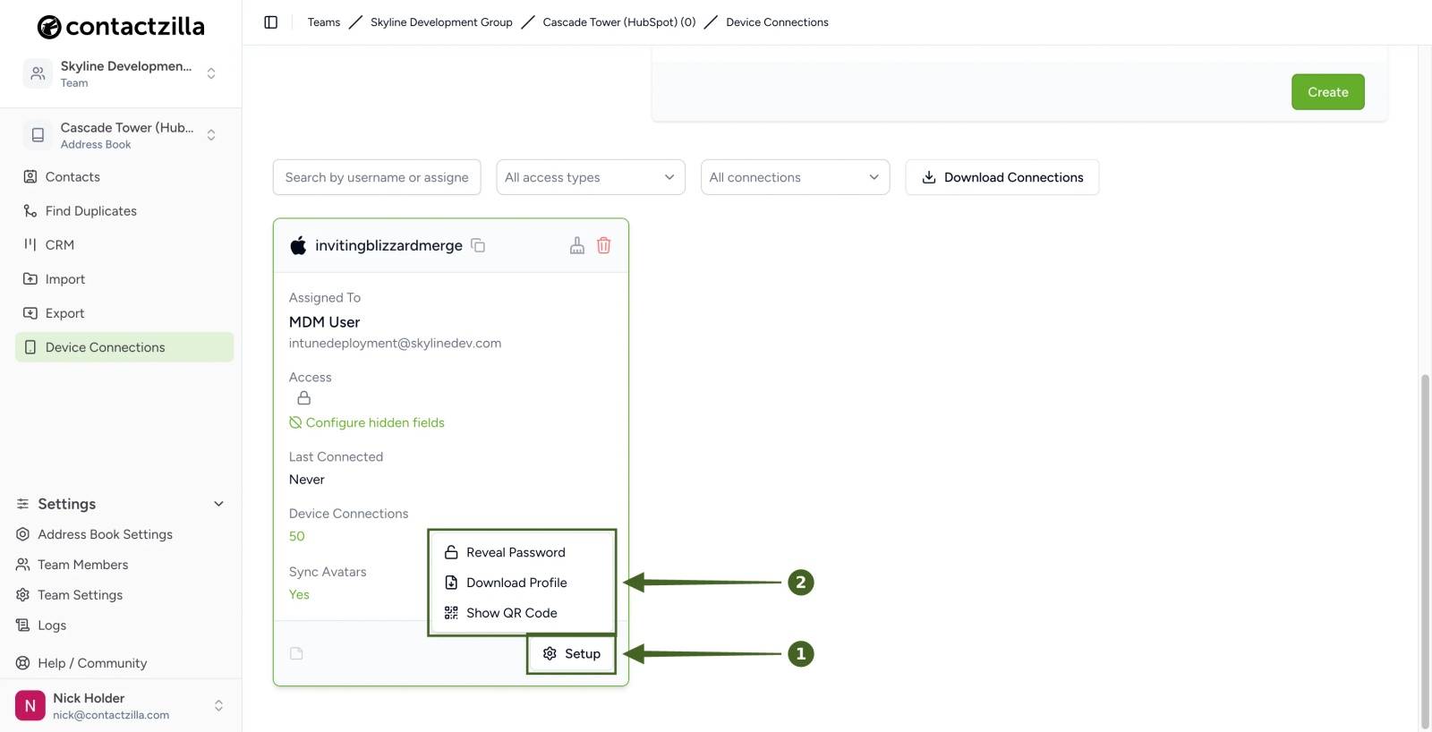
Task: Select Device Connections in sidebar
Action: click(124, 347)
